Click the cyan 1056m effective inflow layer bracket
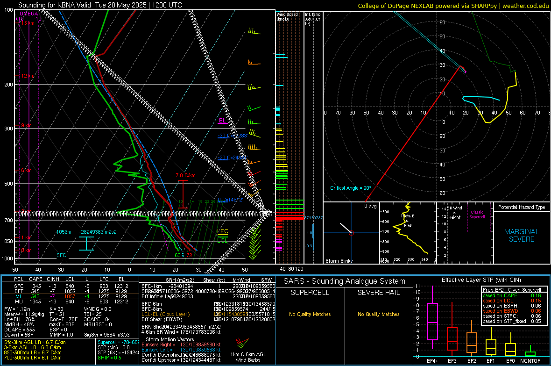 click(x=86, y=244)
